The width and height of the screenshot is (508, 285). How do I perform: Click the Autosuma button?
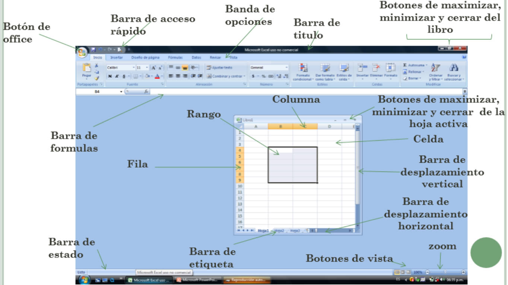415,65
